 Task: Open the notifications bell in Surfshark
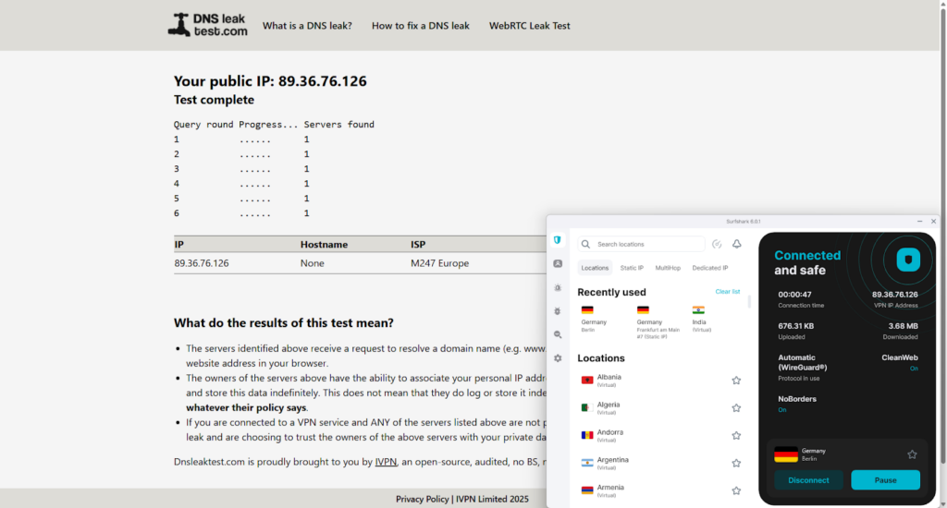[x=737, y=245]
